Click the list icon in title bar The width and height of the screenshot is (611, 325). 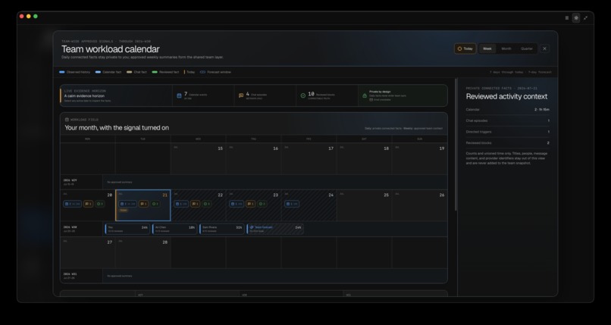[x=566, y=18]
